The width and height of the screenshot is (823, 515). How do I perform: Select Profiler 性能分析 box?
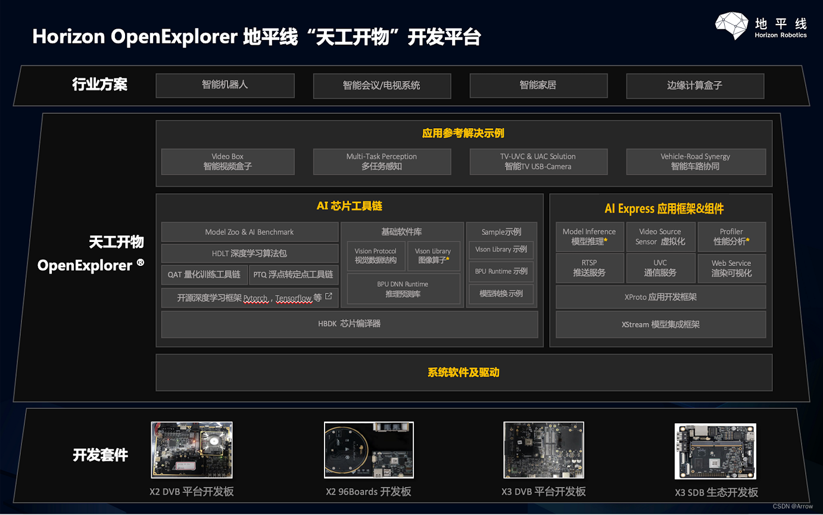point(731,237)
